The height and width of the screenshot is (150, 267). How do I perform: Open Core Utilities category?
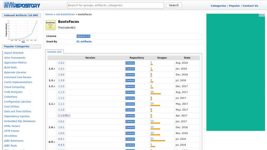point(12,106)
